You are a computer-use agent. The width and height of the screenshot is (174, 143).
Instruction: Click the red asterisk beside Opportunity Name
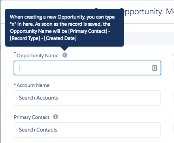pos(15,53)
